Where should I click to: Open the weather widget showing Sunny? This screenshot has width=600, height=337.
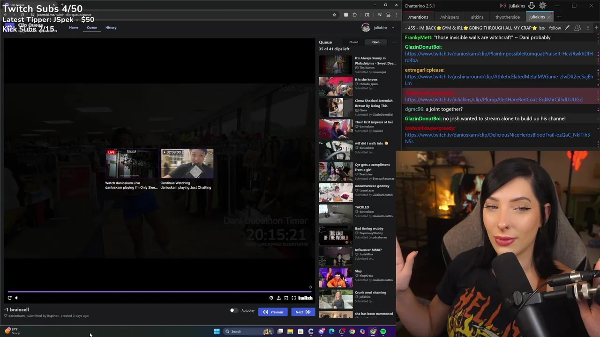[12, 331]
